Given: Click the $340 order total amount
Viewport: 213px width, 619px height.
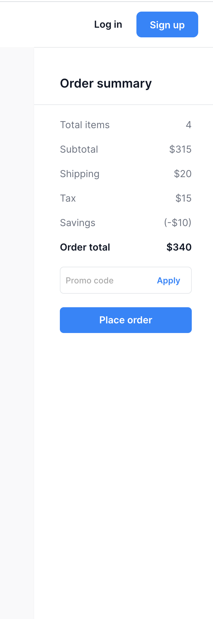Looking at the screenshot, I should (x=179, y=247).
